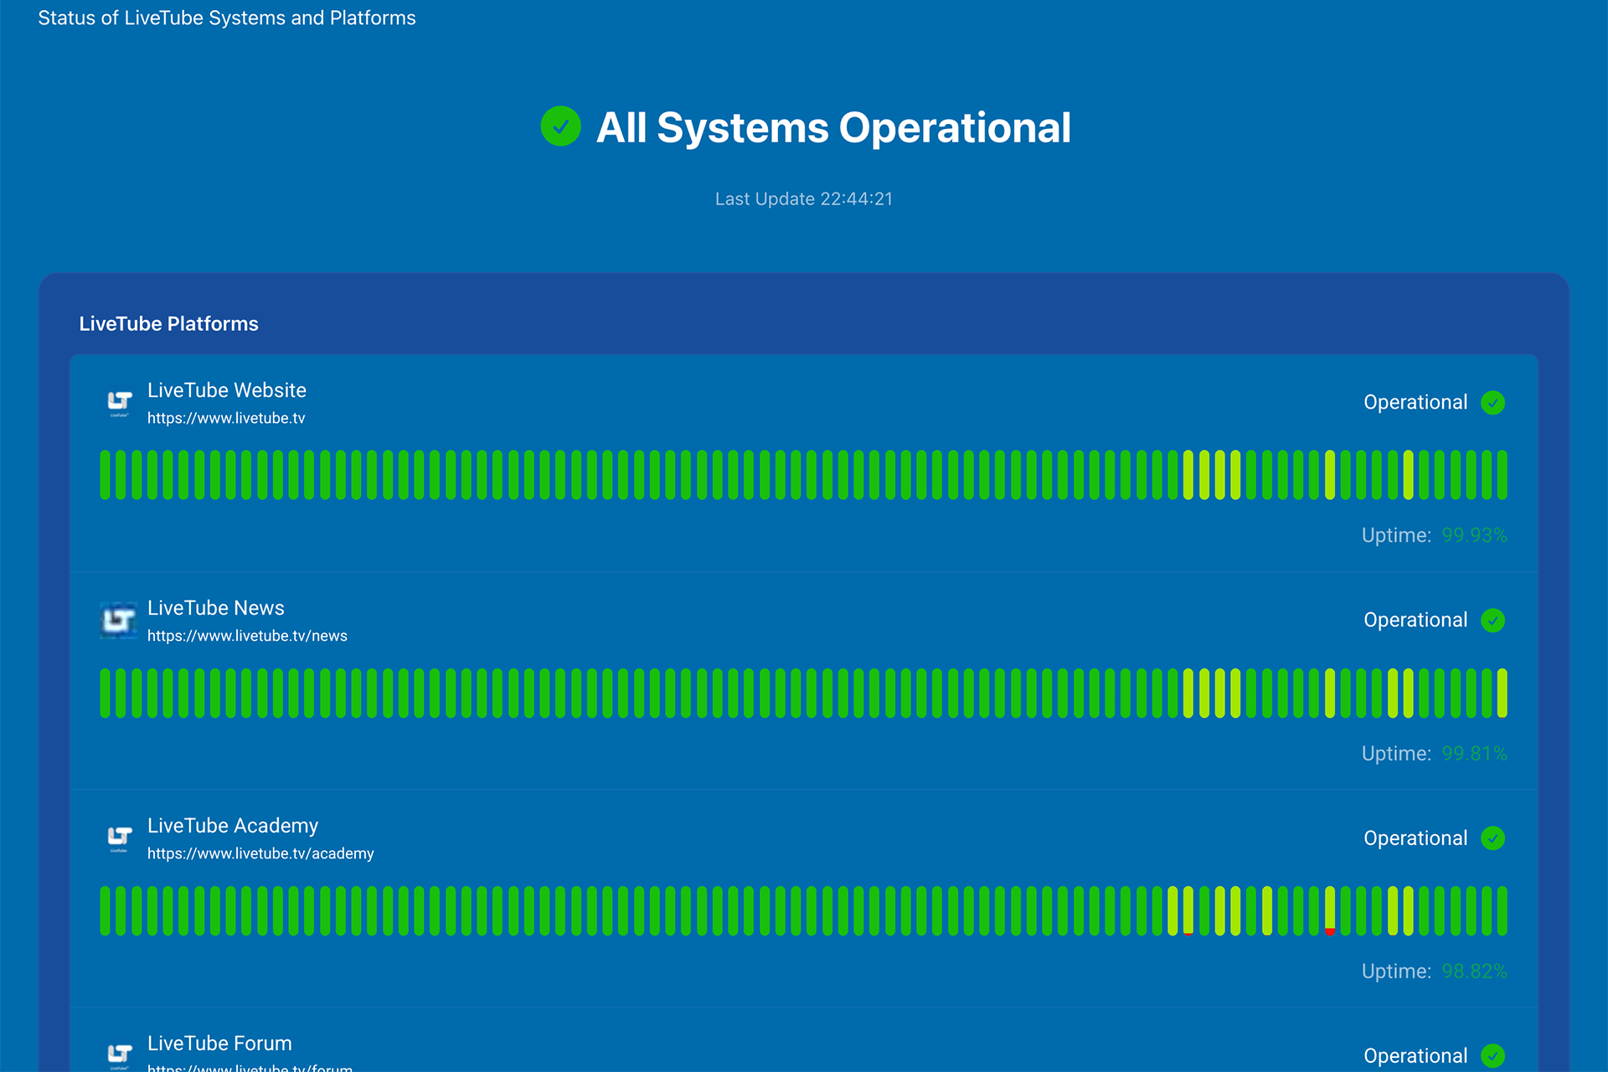The height and width of the screenshot is (1072, 1608).
Task: Click the Last Update timestamp text
Action: tap(803, 199)
